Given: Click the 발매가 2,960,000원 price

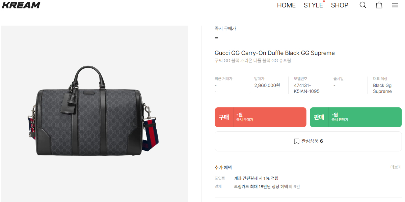Looking at the screenshot, I should [267, 85].
